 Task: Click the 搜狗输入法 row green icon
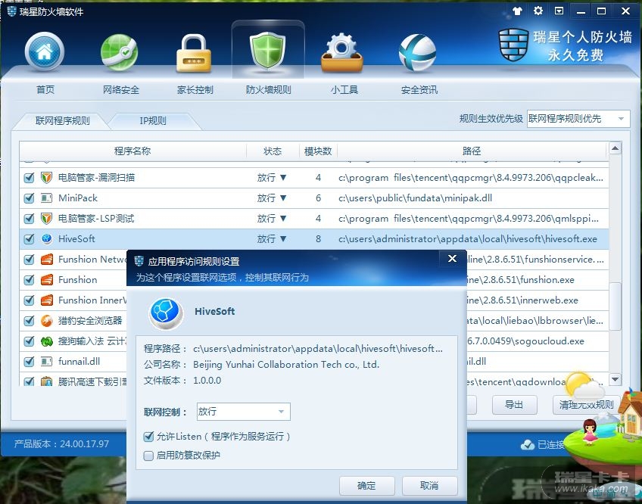pyautogui.click(x=47, y=341)
